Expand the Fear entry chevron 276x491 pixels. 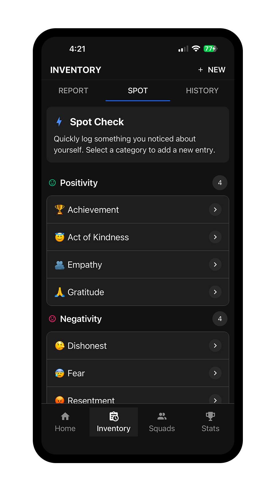pyautogui.click(x=215, y=373)
